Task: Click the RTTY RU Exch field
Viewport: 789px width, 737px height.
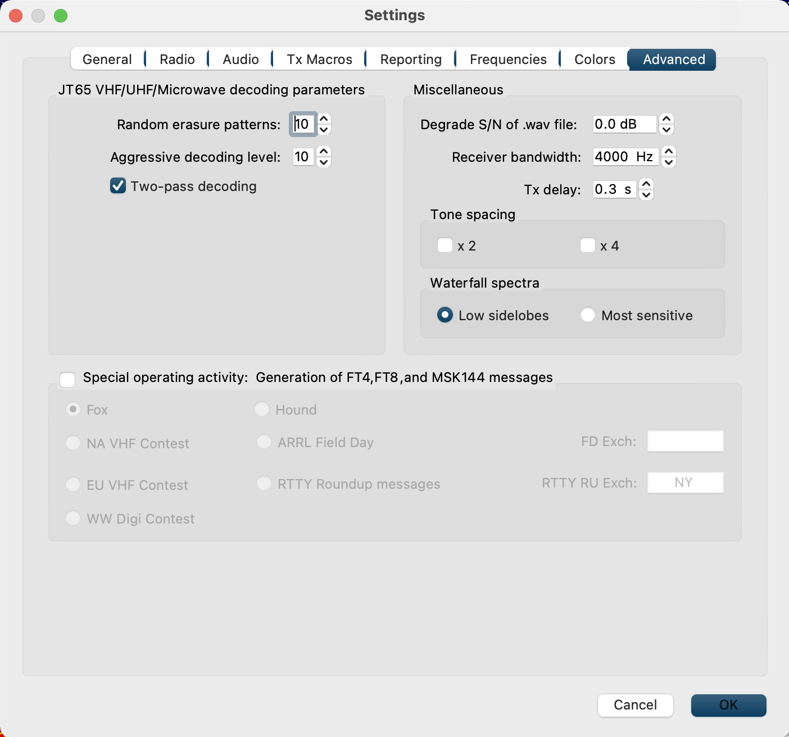Action: (x=686, y=483)
